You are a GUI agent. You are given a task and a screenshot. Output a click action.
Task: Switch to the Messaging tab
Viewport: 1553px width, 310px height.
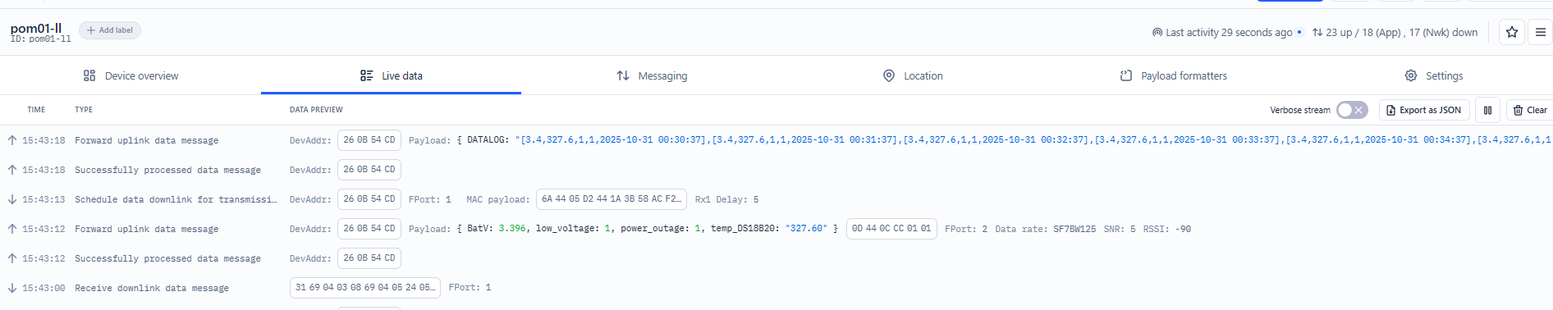tap(652, 75)
